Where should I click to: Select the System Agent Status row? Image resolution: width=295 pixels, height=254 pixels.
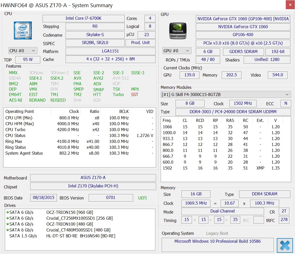80,153
